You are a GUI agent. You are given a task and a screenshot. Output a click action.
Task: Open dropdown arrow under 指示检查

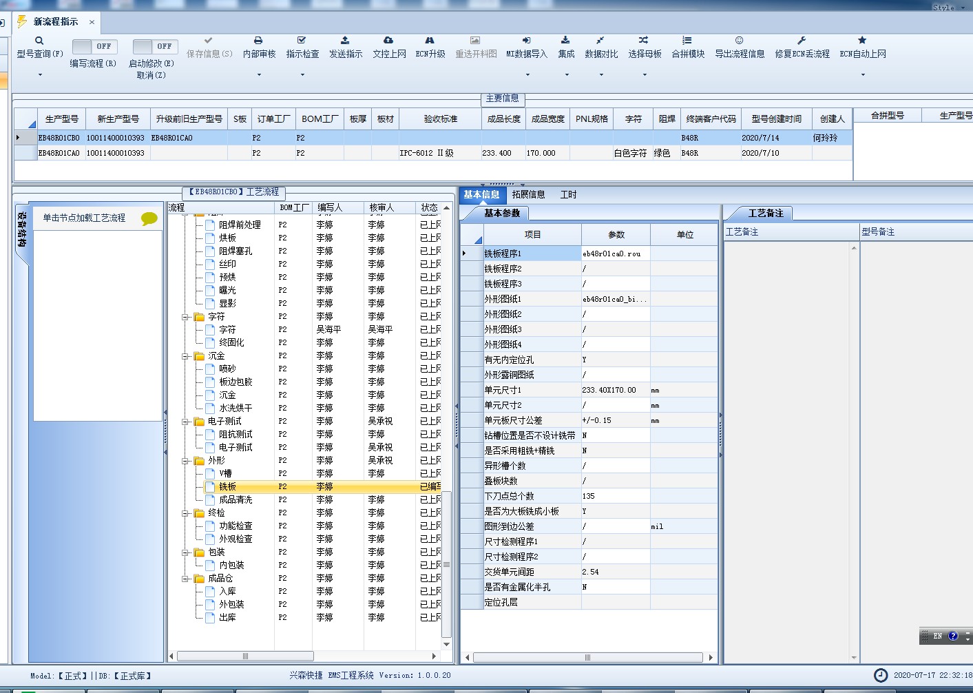pyautogui.click(x=302, y=74)
